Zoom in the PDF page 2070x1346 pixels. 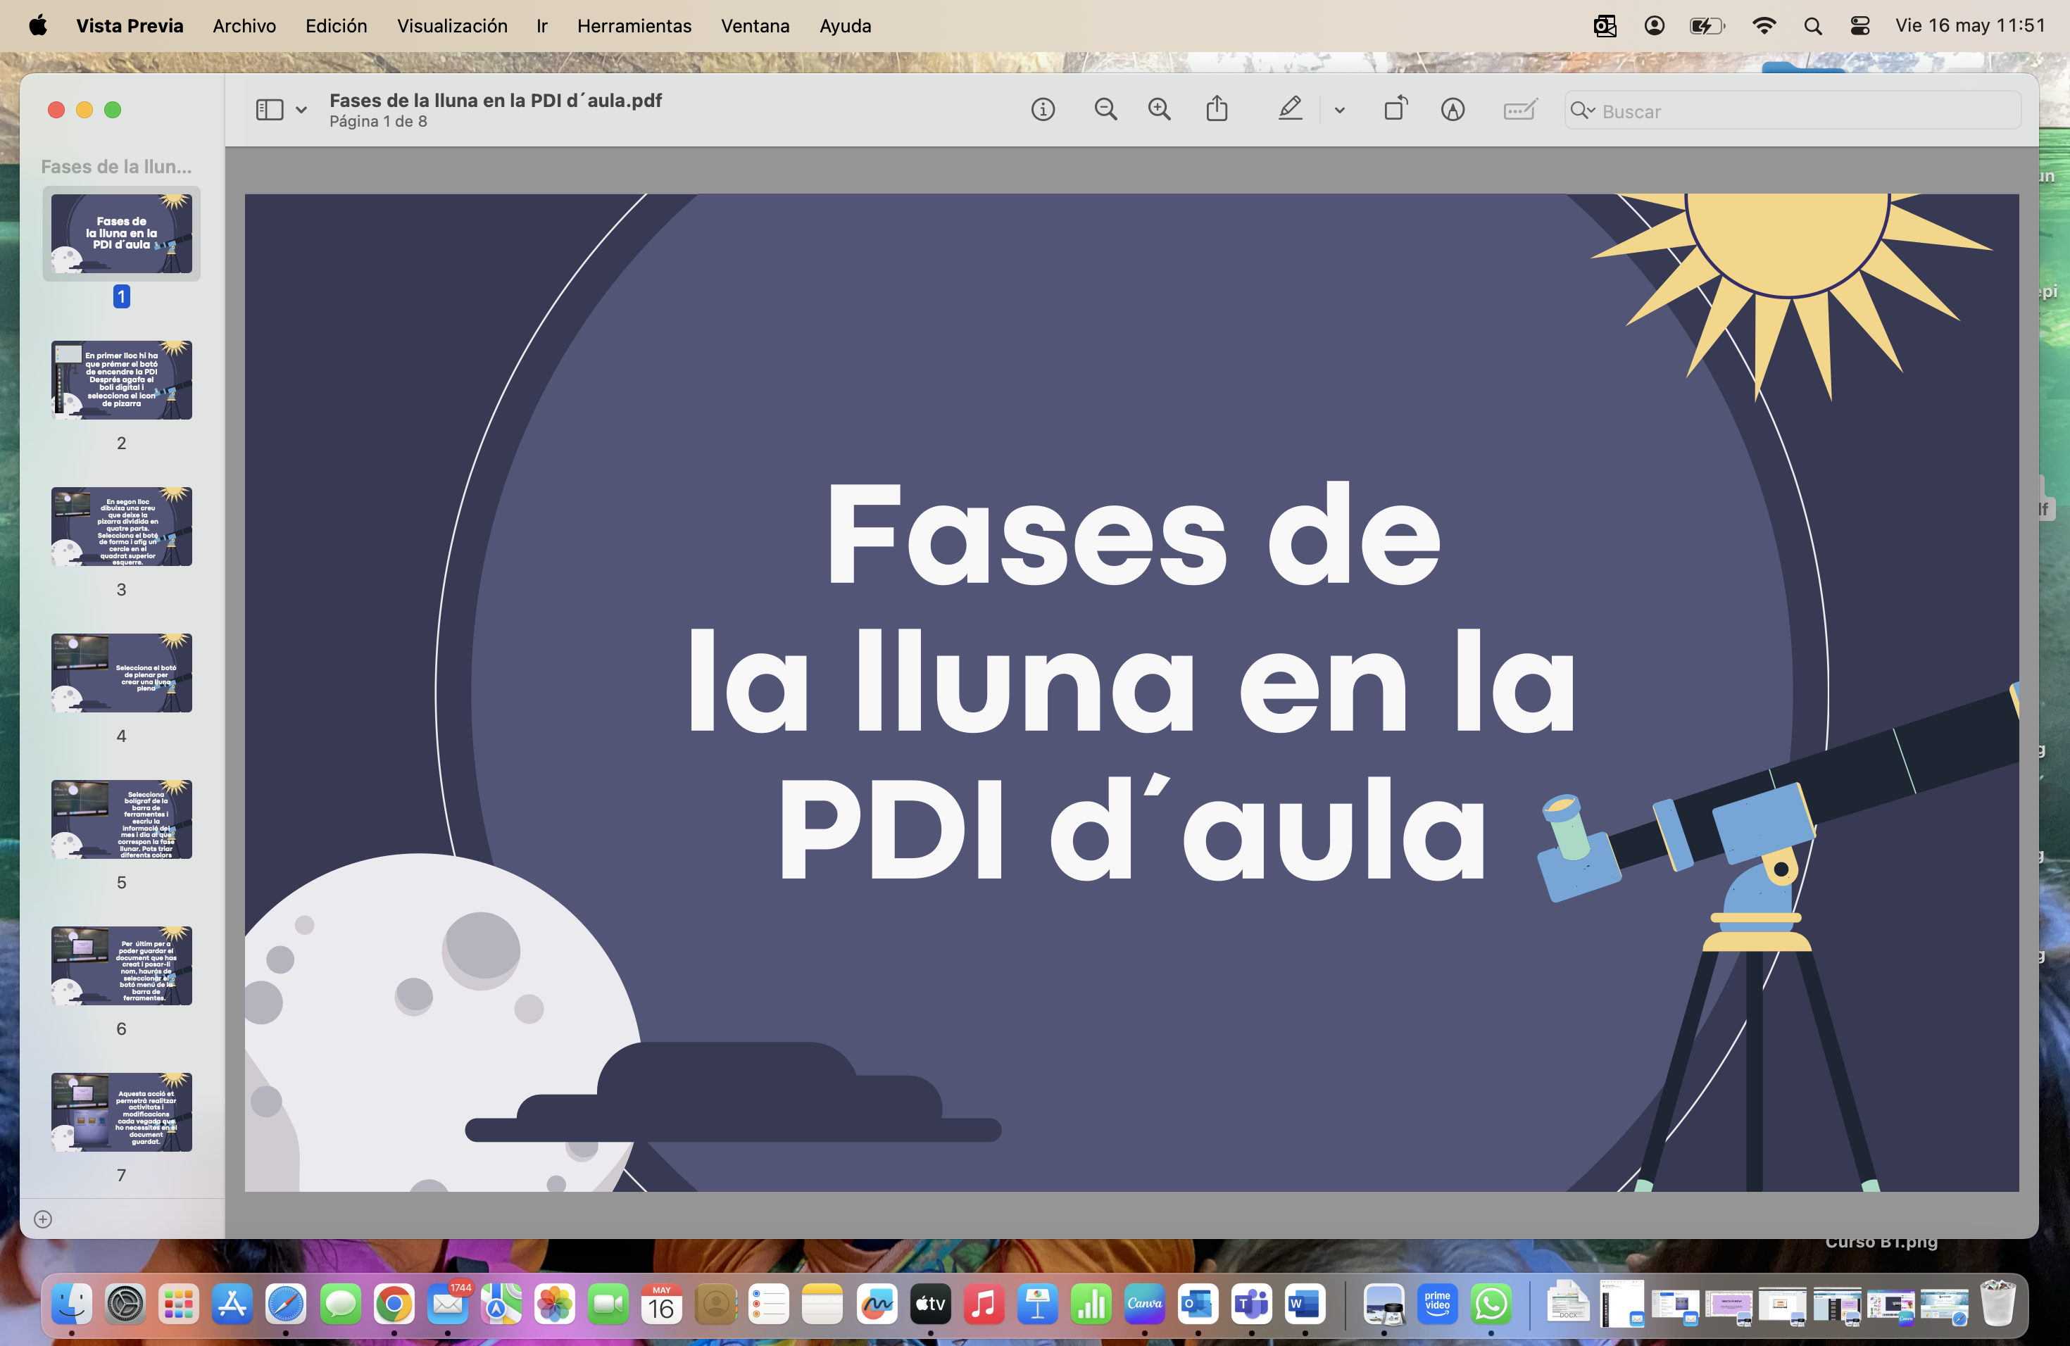tap(1160, 110)
